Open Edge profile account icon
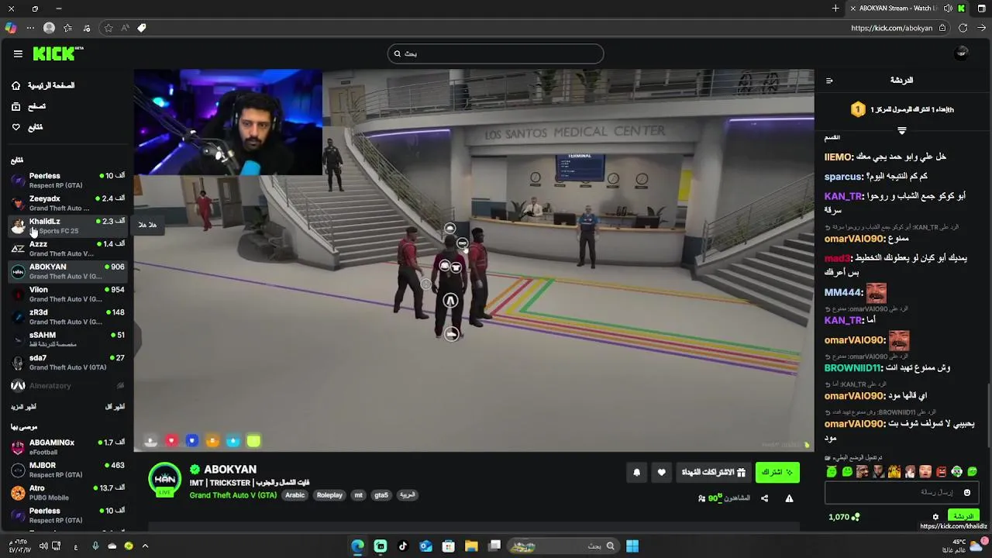 pyautogui.click(x=49, y=28)
